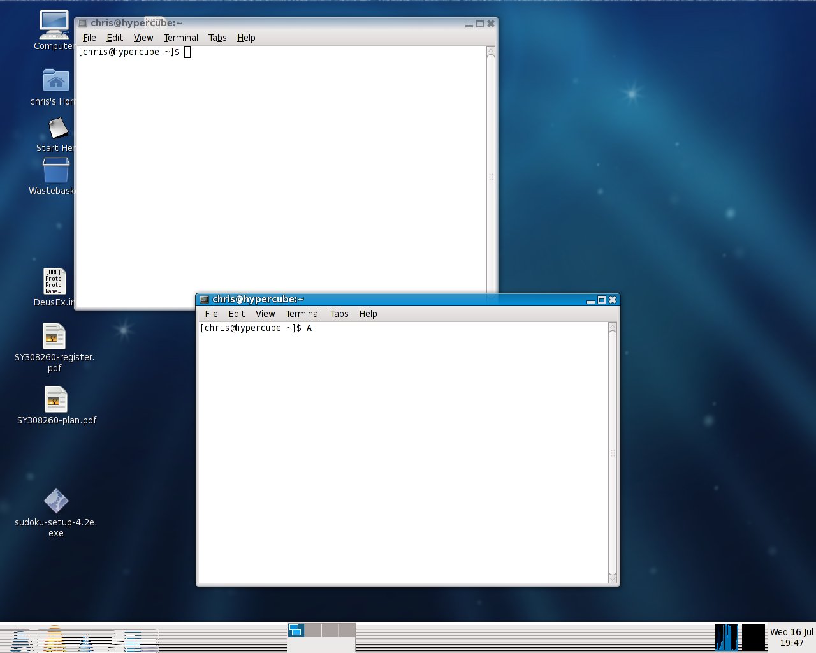Open the Computer desktop icon

(54, 26)
